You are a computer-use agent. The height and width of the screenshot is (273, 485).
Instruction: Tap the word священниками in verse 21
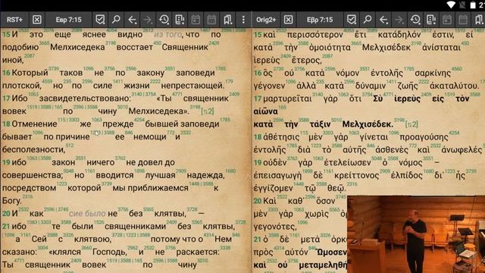tap(135, 227)
